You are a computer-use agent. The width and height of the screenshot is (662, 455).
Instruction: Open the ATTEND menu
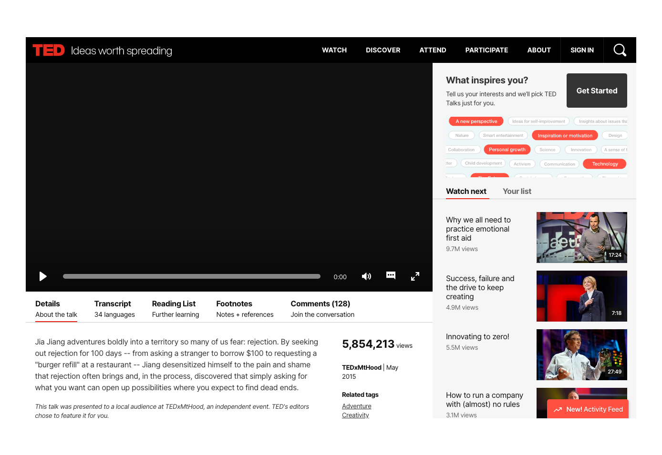433,50
